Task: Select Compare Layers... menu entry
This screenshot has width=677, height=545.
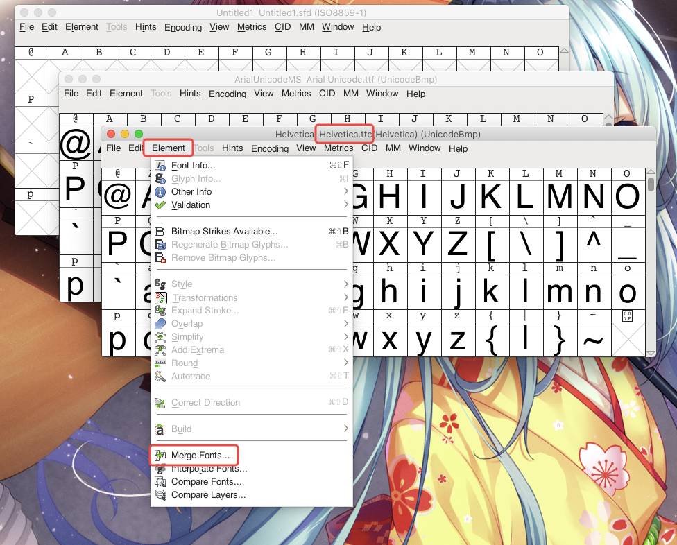Action: (x=208, y=495)
